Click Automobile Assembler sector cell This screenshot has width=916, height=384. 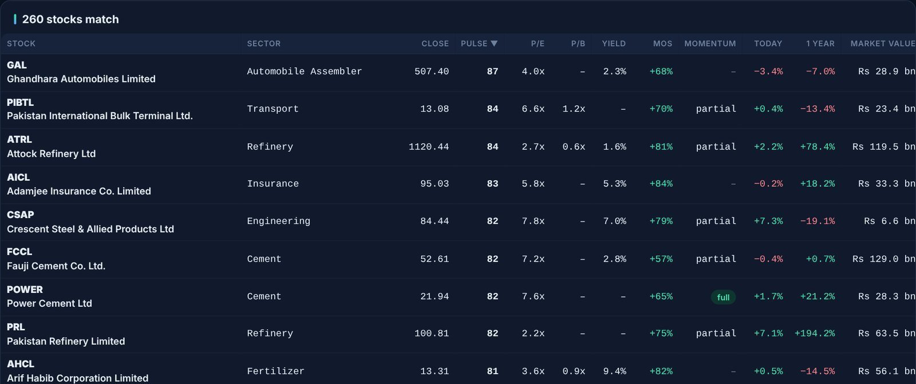305,72
